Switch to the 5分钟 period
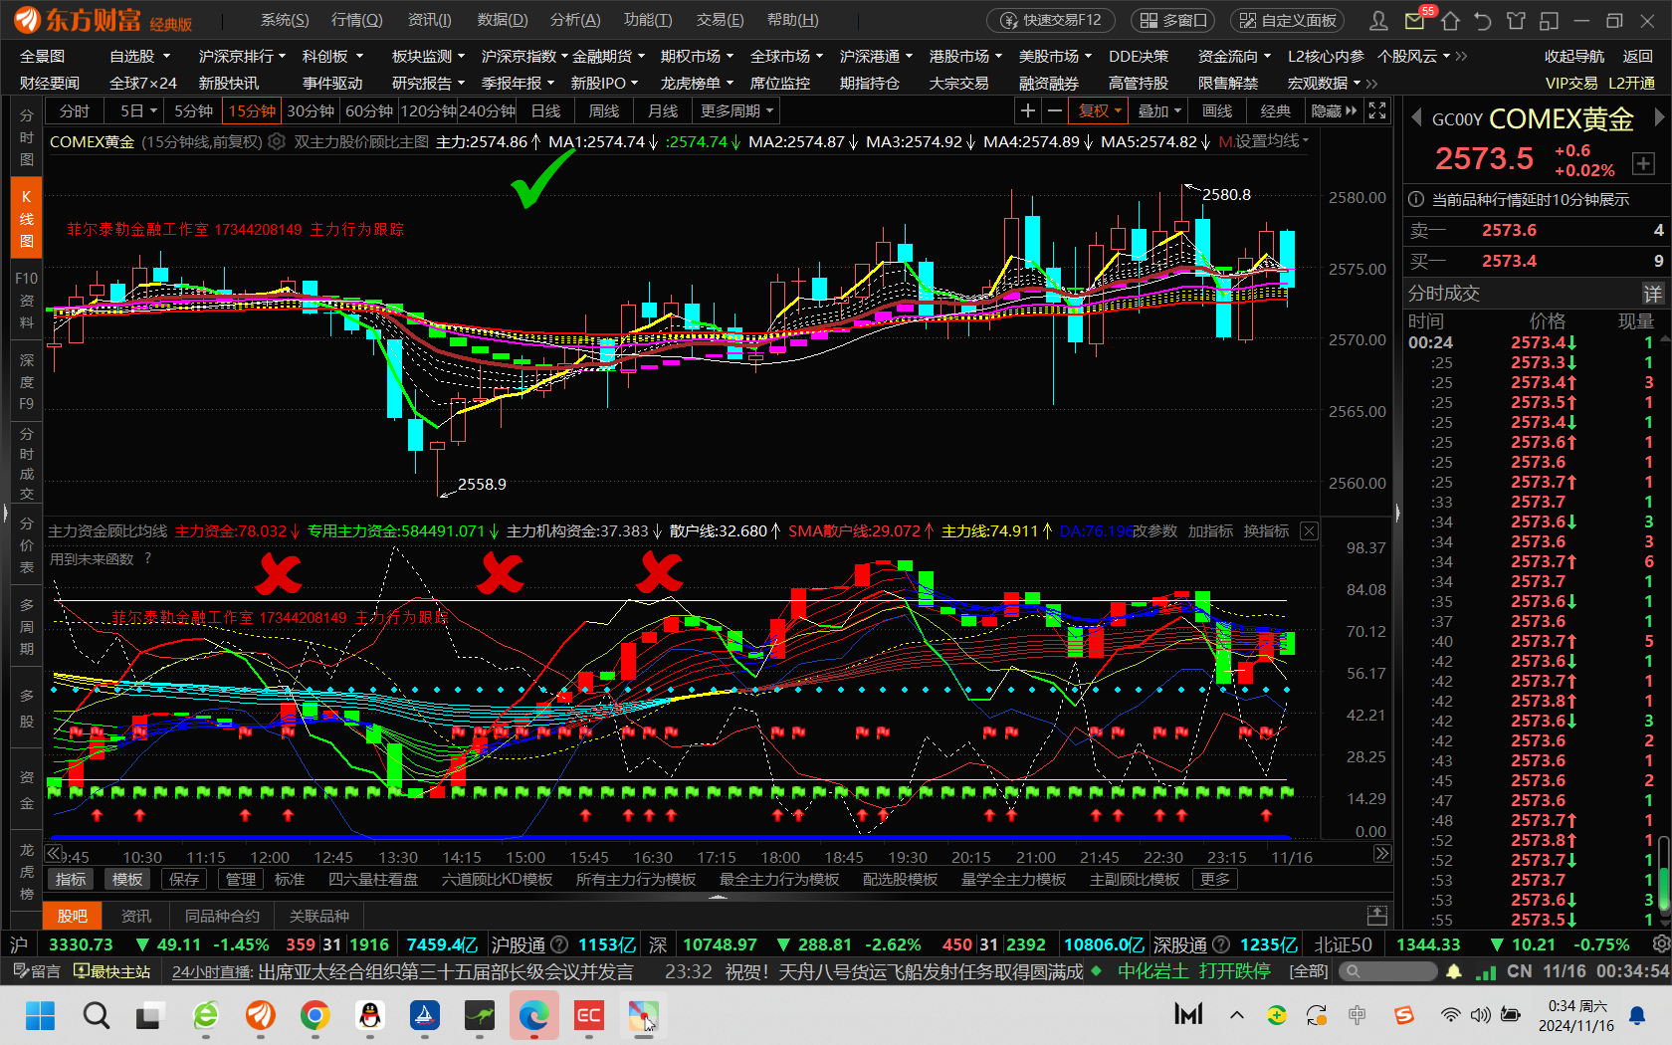 193,110
